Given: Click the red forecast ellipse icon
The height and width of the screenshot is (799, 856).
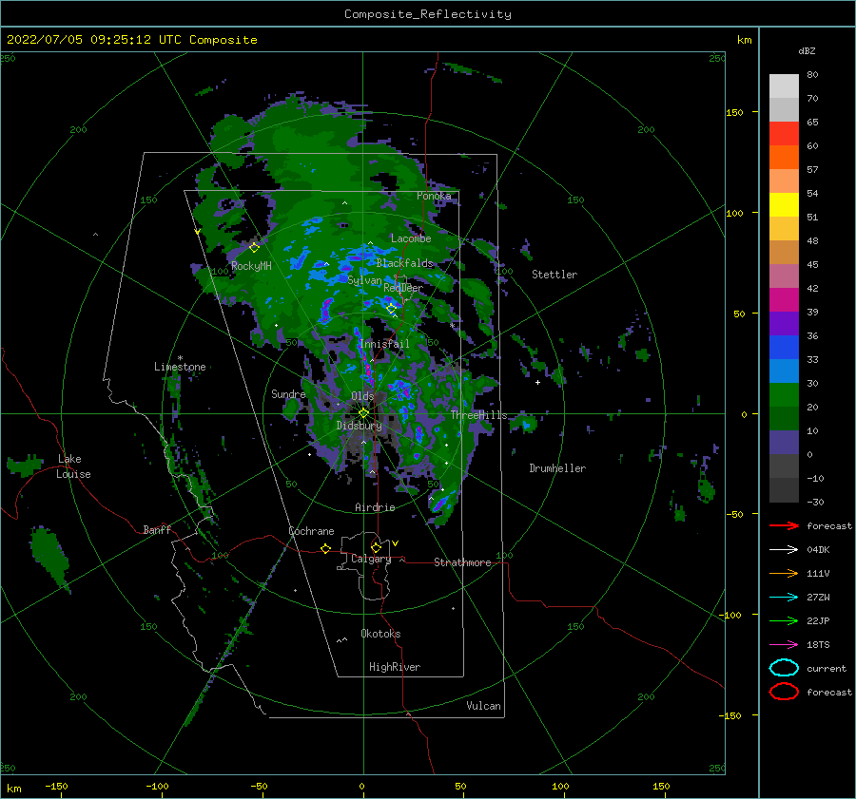Looking at the screenshot, I should point(784,692).
